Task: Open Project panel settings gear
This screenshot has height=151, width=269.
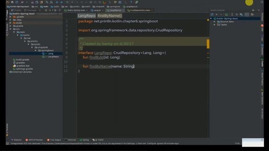Action: 55,10
